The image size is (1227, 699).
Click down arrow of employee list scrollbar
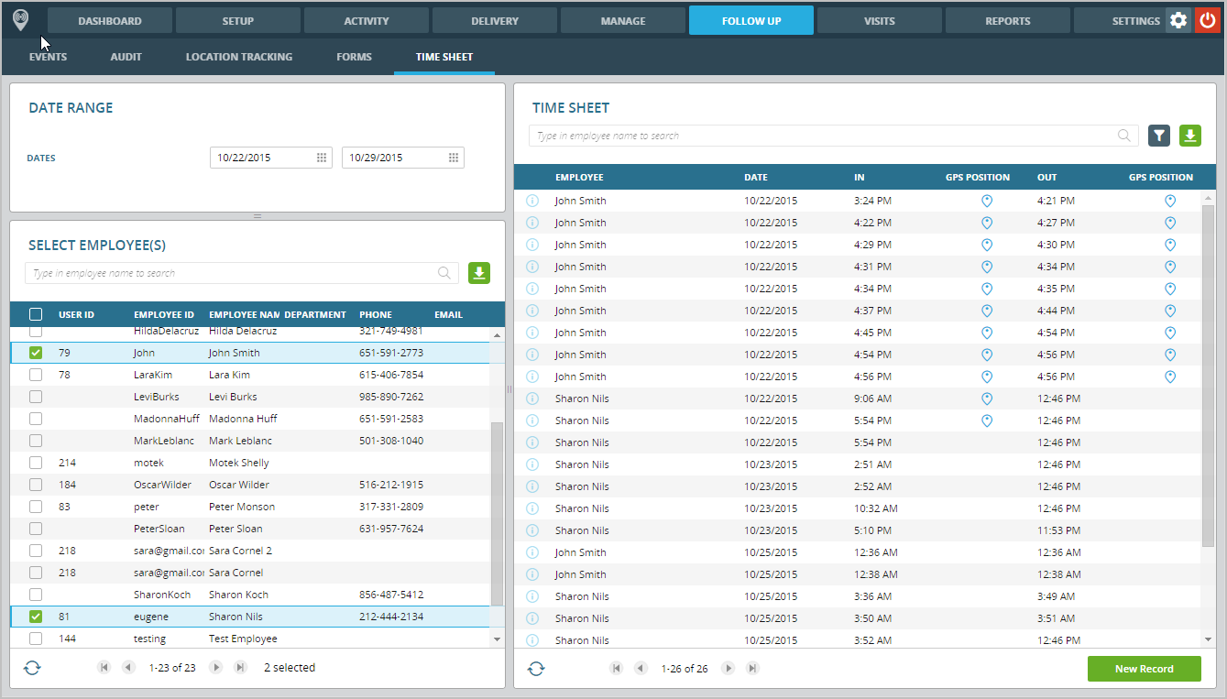pos(498,639)
